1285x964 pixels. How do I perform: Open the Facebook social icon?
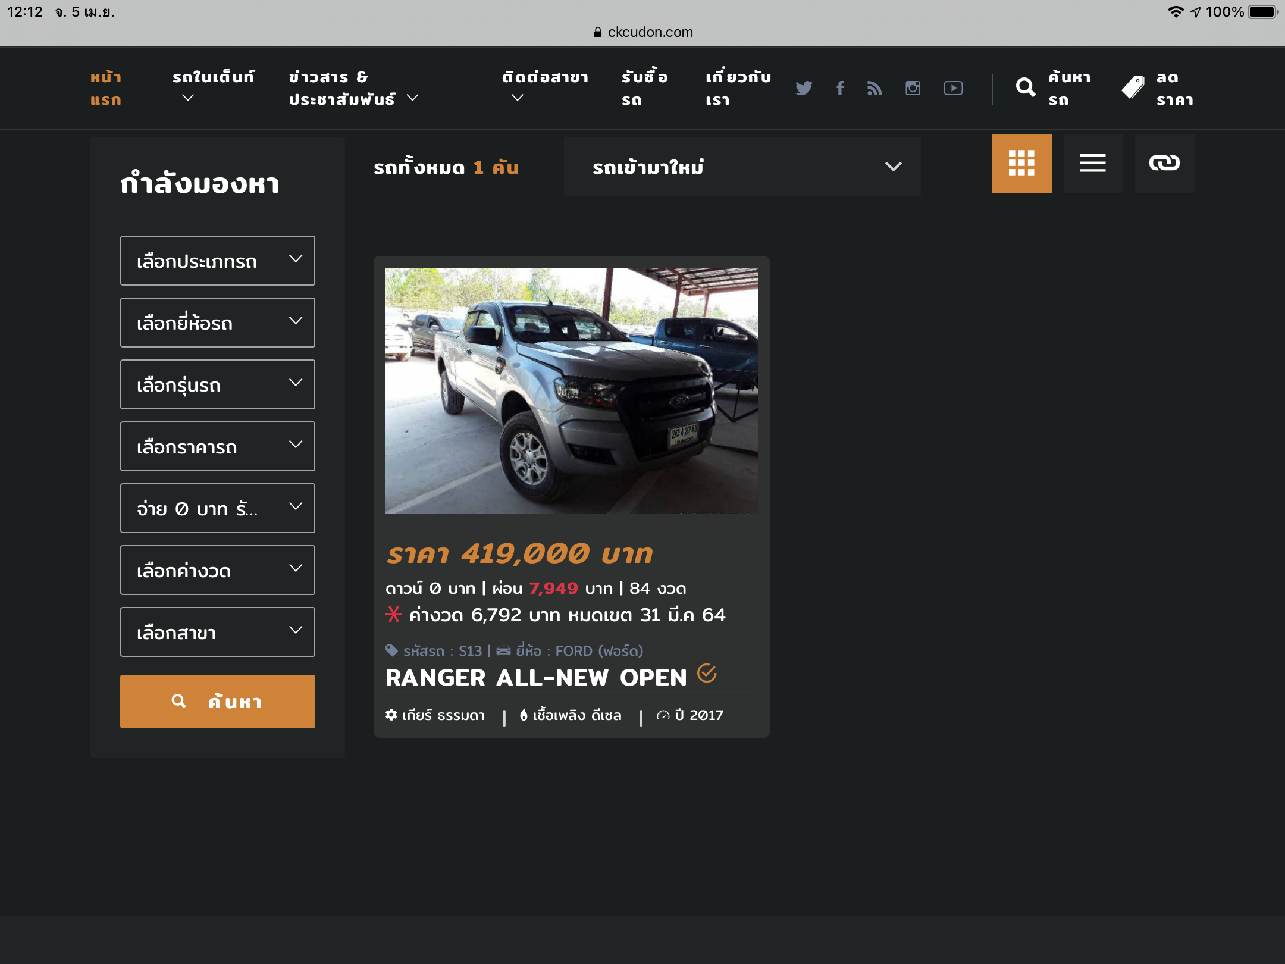tap(840, 88)
